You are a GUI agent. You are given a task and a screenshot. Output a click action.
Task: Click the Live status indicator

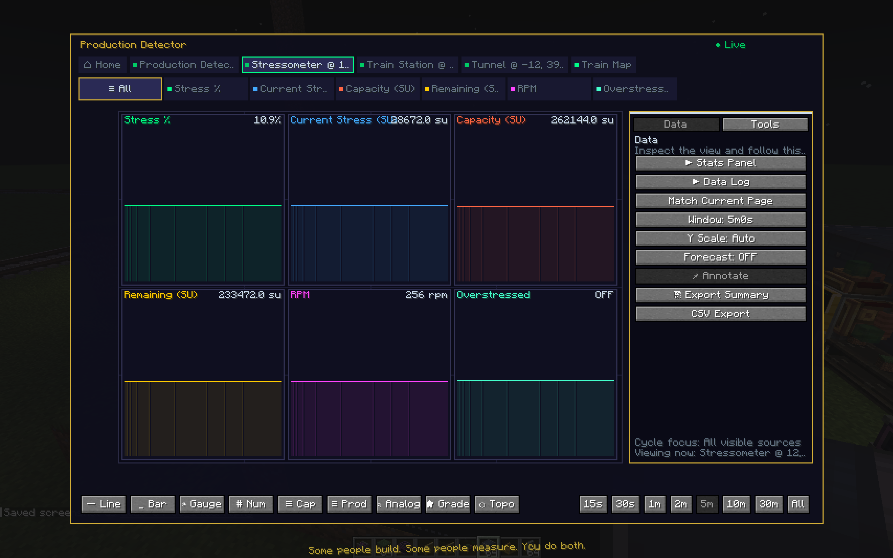click(731, 45)
